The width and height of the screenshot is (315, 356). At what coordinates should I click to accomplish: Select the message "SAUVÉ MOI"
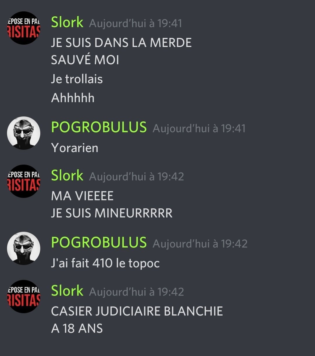point(85,60)
